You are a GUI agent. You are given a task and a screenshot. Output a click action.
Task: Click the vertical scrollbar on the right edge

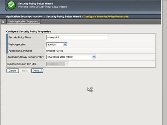click(165, 62)
